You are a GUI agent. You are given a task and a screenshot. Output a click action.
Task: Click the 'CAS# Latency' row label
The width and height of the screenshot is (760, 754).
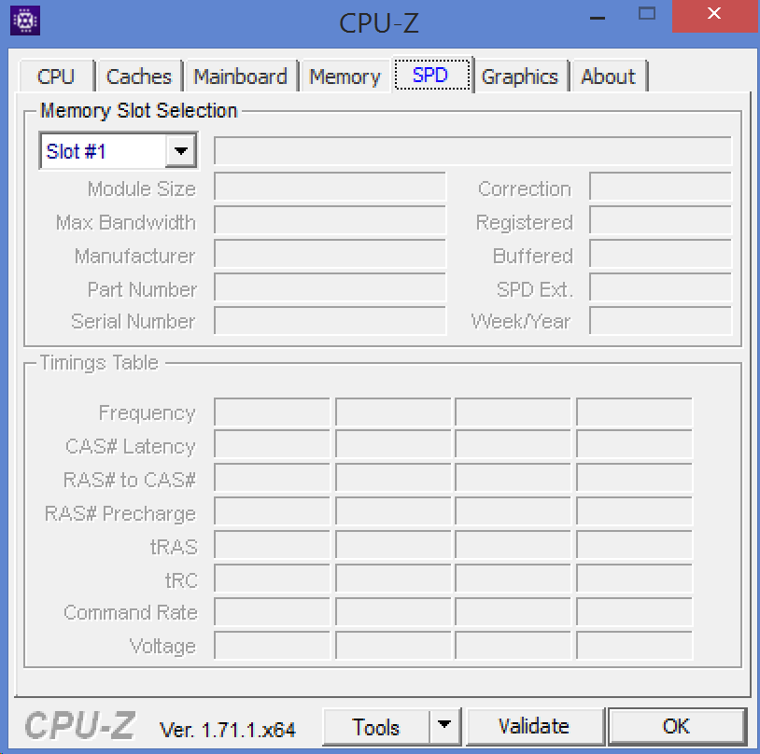(x=131, y=446)
